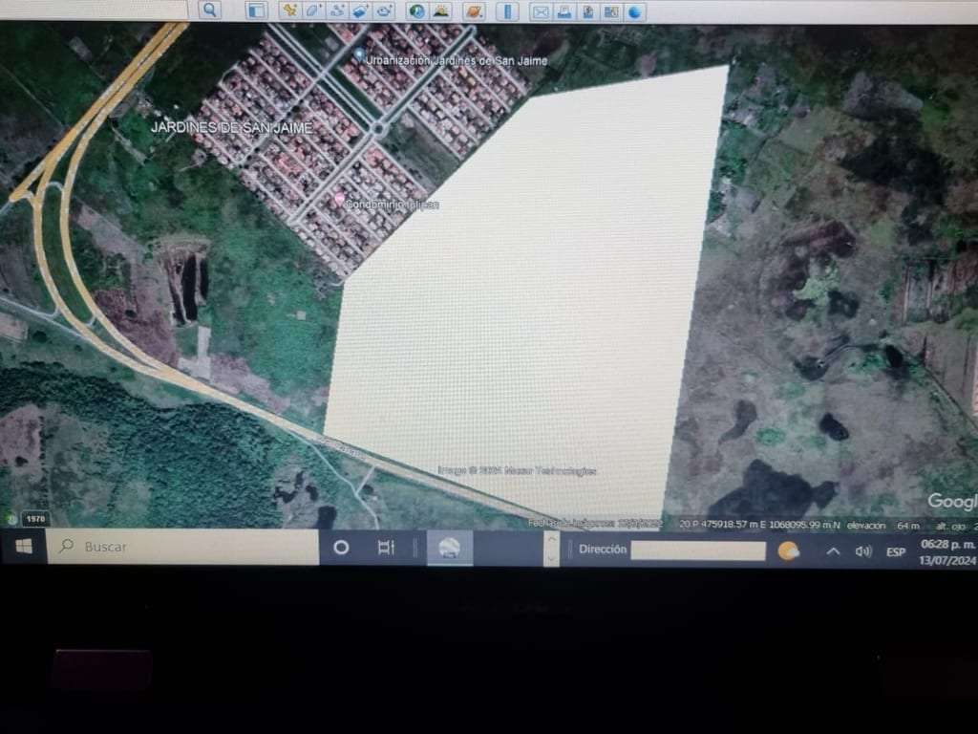Click the Search magnifier icon in toolbar
This screenshot has width=978, height=734.
(210, 10)
